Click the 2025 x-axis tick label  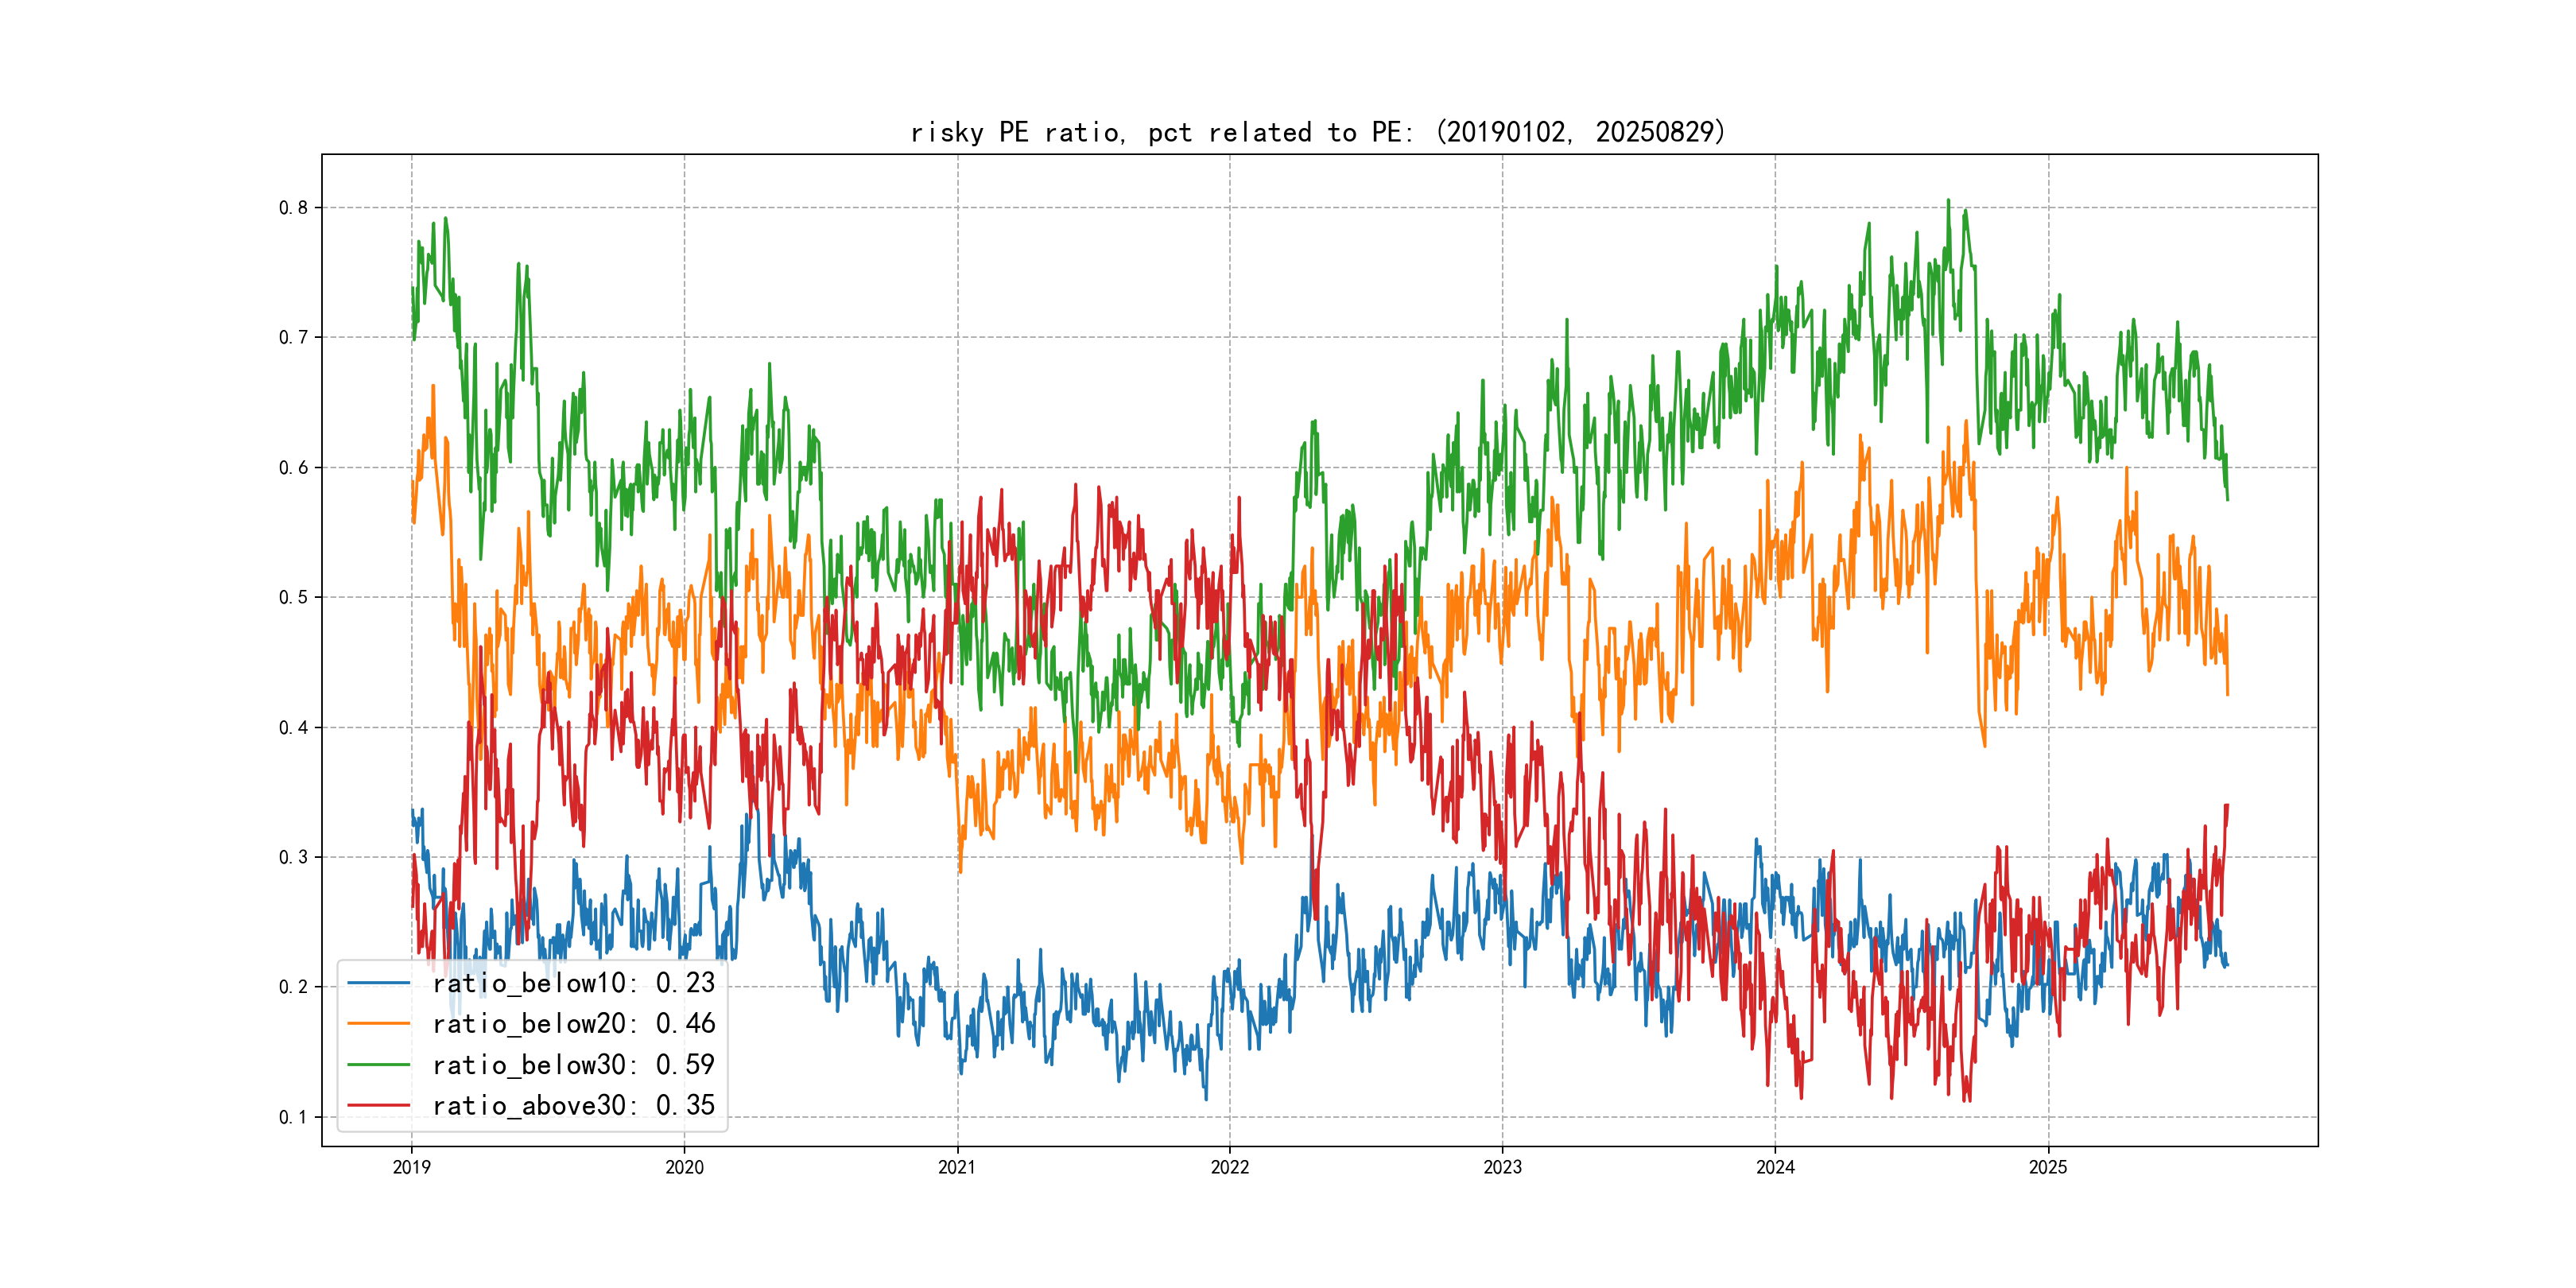coord(2048,1167)
